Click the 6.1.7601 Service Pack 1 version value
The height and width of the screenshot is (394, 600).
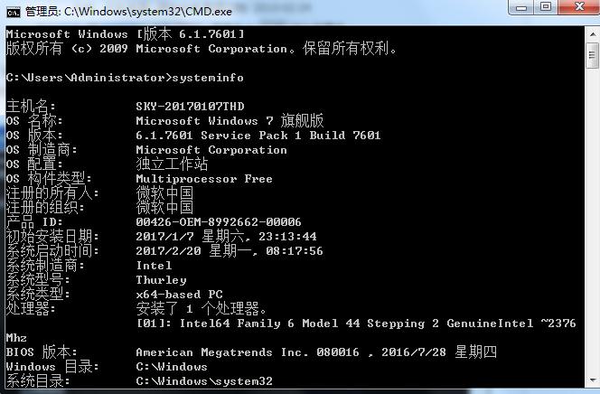(x=258, y=136)
